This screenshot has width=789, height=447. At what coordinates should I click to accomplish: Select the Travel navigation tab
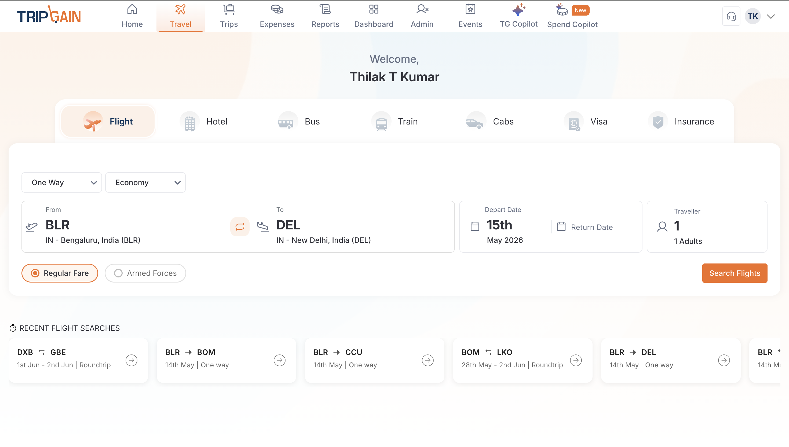(181, 16)
